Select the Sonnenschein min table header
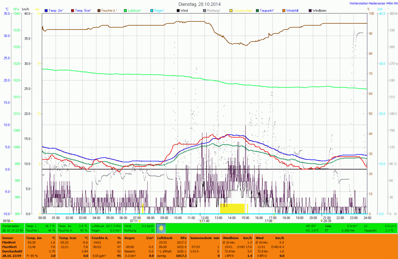 [x=204, y=237]
